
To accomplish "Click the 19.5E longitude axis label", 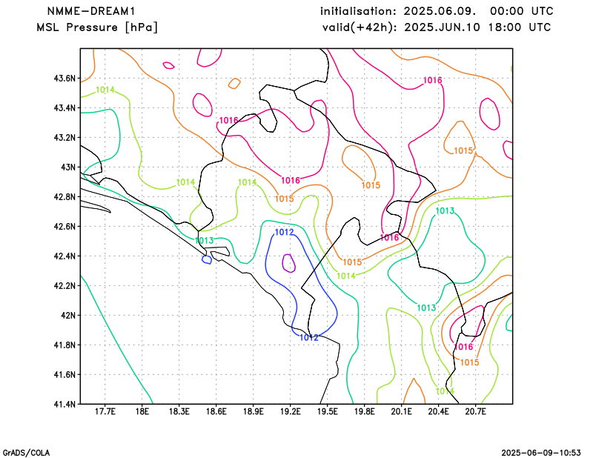I will [x=328, y=411].
